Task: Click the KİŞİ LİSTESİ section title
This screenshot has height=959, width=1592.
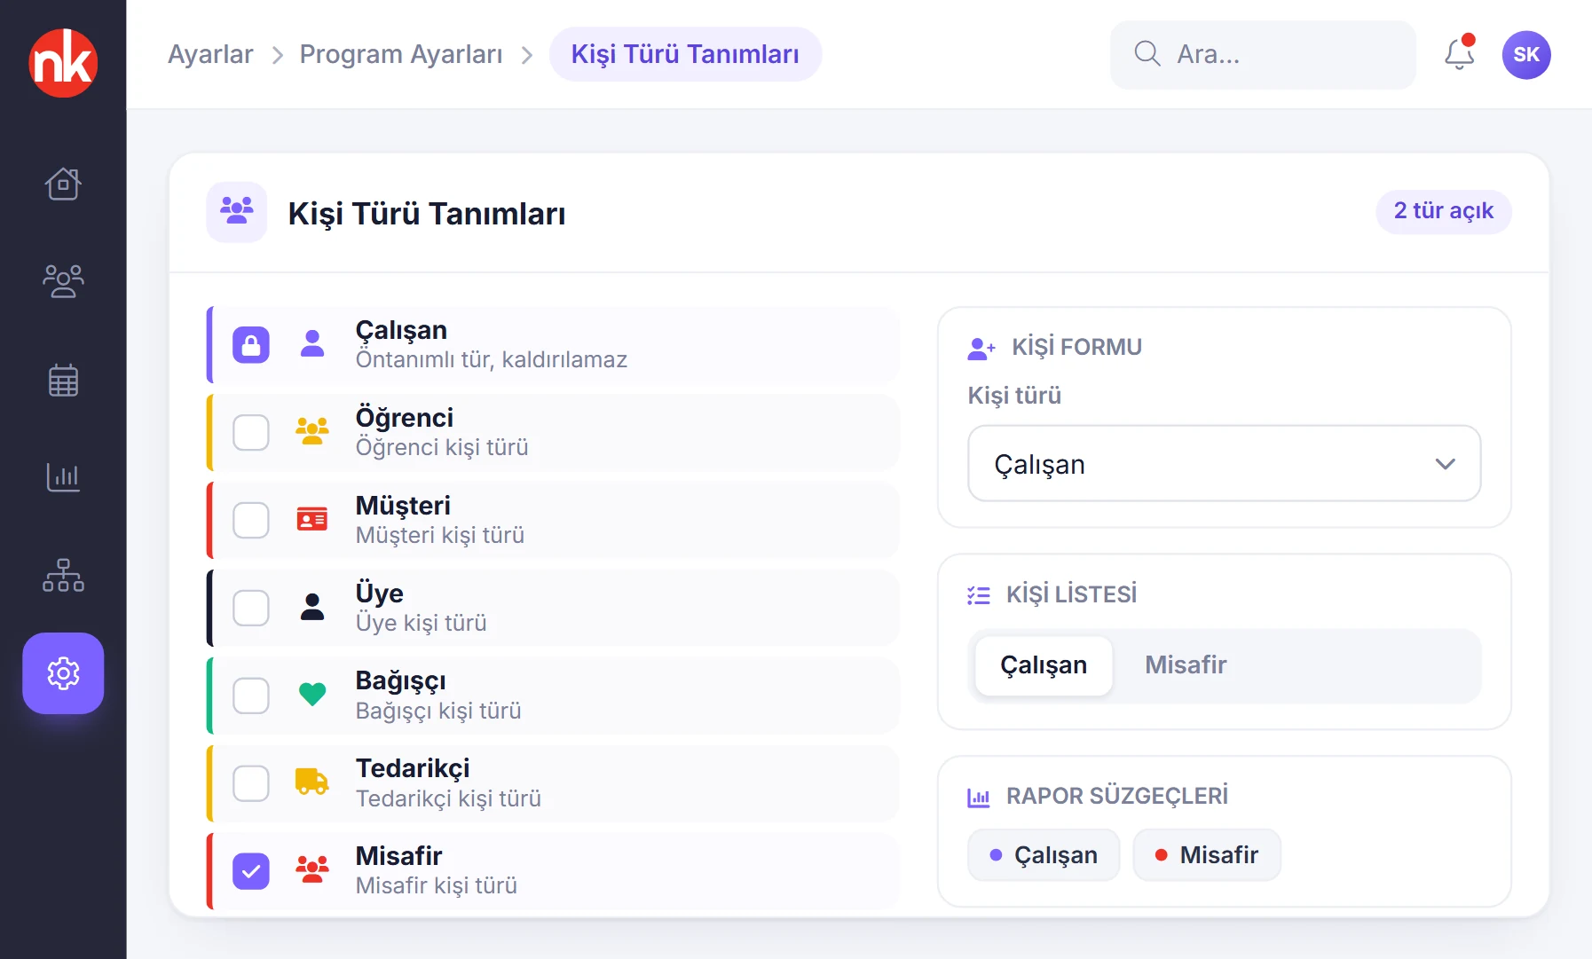Action: coord(1071,593)
